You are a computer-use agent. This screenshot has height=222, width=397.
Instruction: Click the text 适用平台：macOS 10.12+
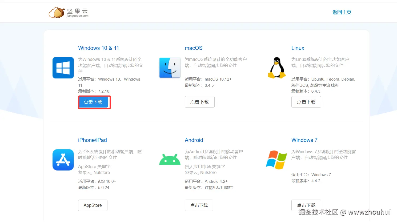(208, 79)
